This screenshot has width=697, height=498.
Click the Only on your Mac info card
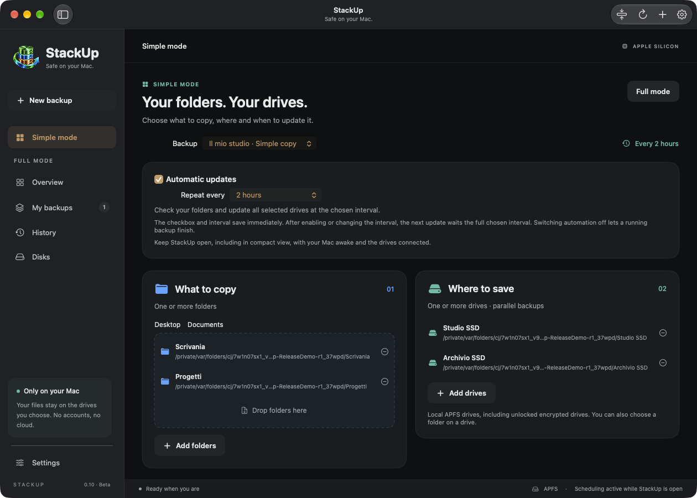point(60,408)
